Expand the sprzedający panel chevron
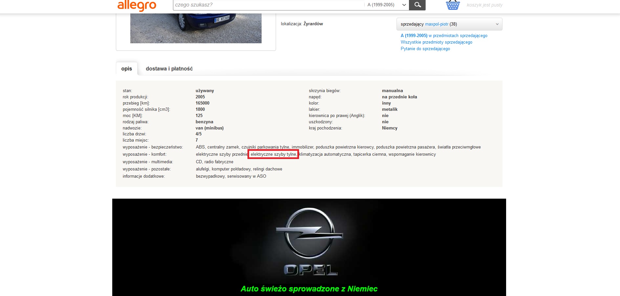Viewport: 620px width, 296px height. tap(497, 24)
